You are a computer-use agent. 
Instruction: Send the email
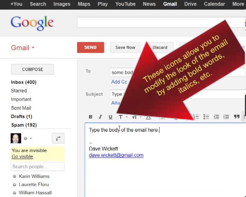90,47
